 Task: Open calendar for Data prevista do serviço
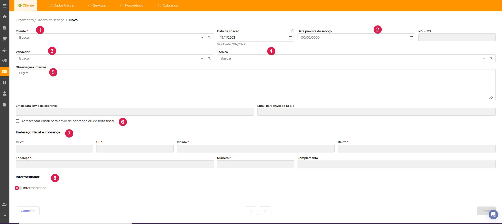pyautogui.click(x=411, y=38)
